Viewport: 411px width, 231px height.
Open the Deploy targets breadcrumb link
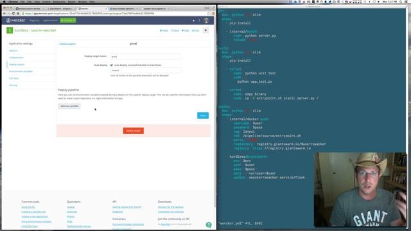pyautogui.click(x=67, y=44)
